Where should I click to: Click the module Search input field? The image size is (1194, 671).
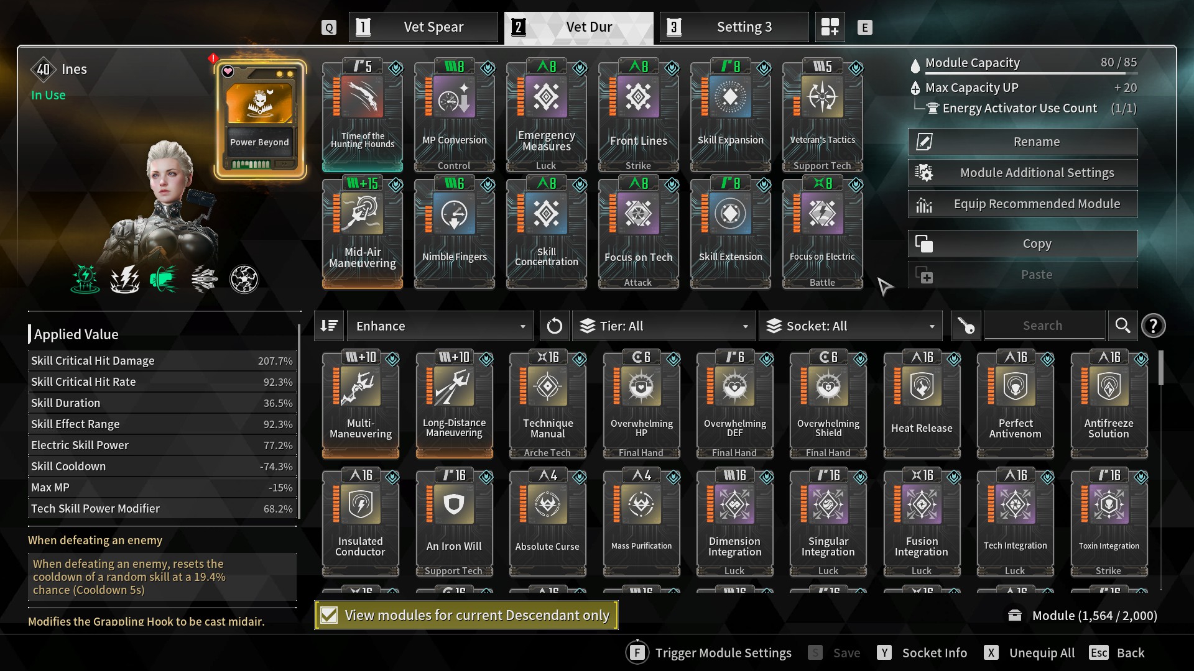click(1044, 326)
